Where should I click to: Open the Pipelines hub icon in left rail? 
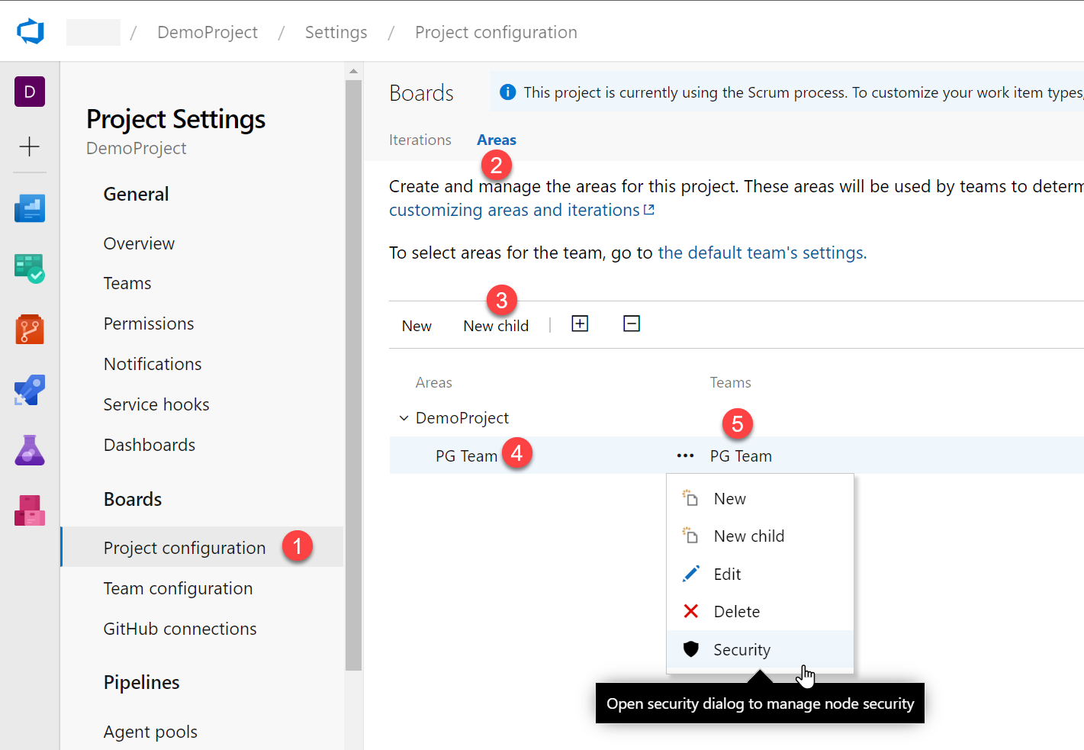pyautogui.click(x=30, y=390)
